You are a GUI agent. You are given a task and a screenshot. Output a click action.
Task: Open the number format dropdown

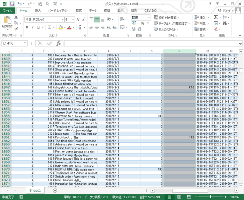(x=149, y=17)
